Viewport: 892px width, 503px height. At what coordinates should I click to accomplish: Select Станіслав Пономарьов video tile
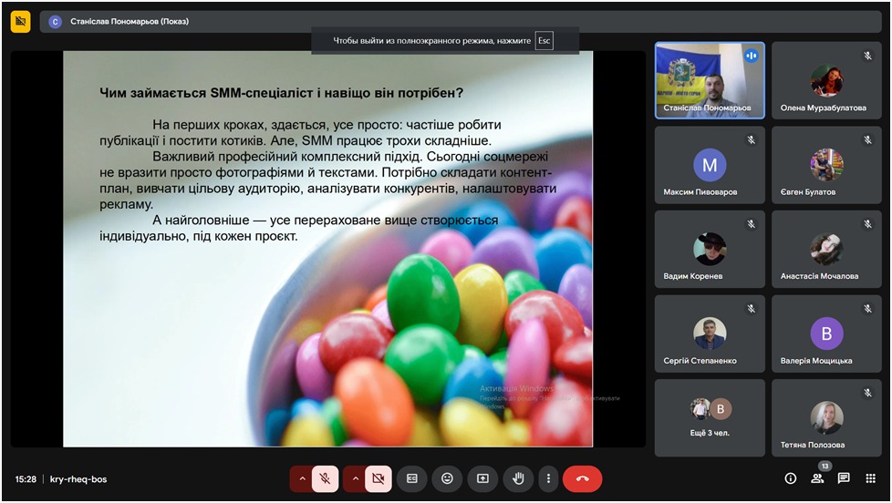(x=710, y=80)
